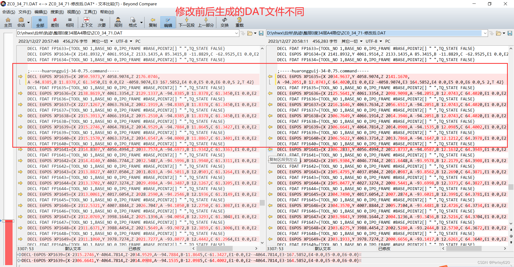Image resolution: width=514 pixels, height=267 pixels.
Task: Toggle the 上下文 (Context) view
Action: (x=86, y=22)
